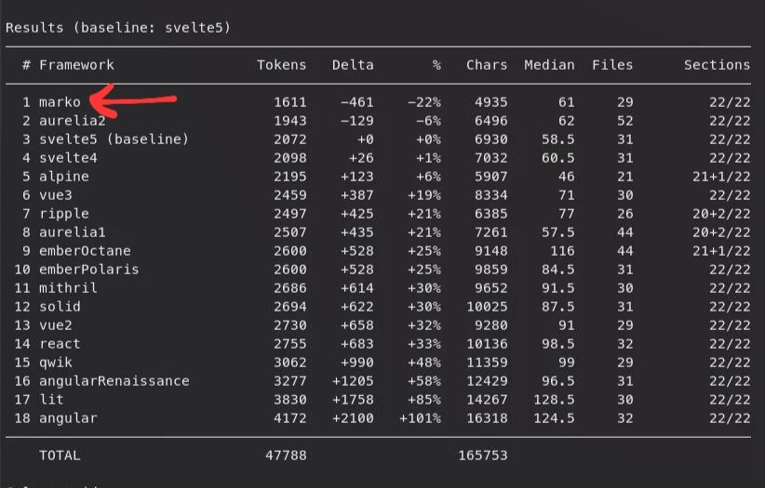
Task: Select the aurelia1 framework name
Action: 73,232
